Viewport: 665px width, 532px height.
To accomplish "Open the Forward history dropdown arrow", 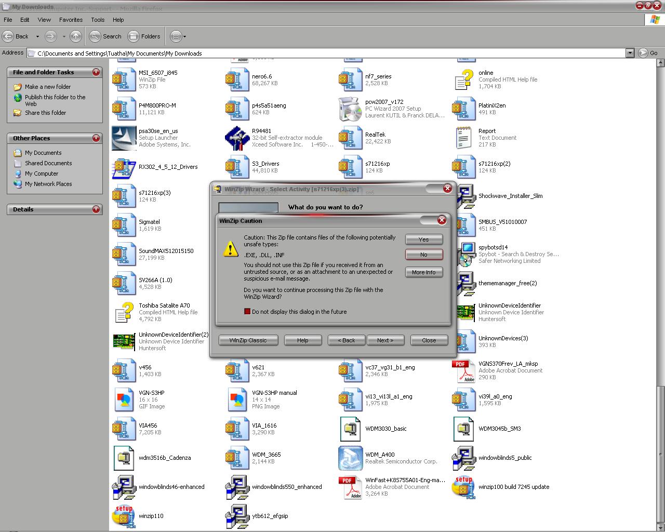I will (64, 36).
